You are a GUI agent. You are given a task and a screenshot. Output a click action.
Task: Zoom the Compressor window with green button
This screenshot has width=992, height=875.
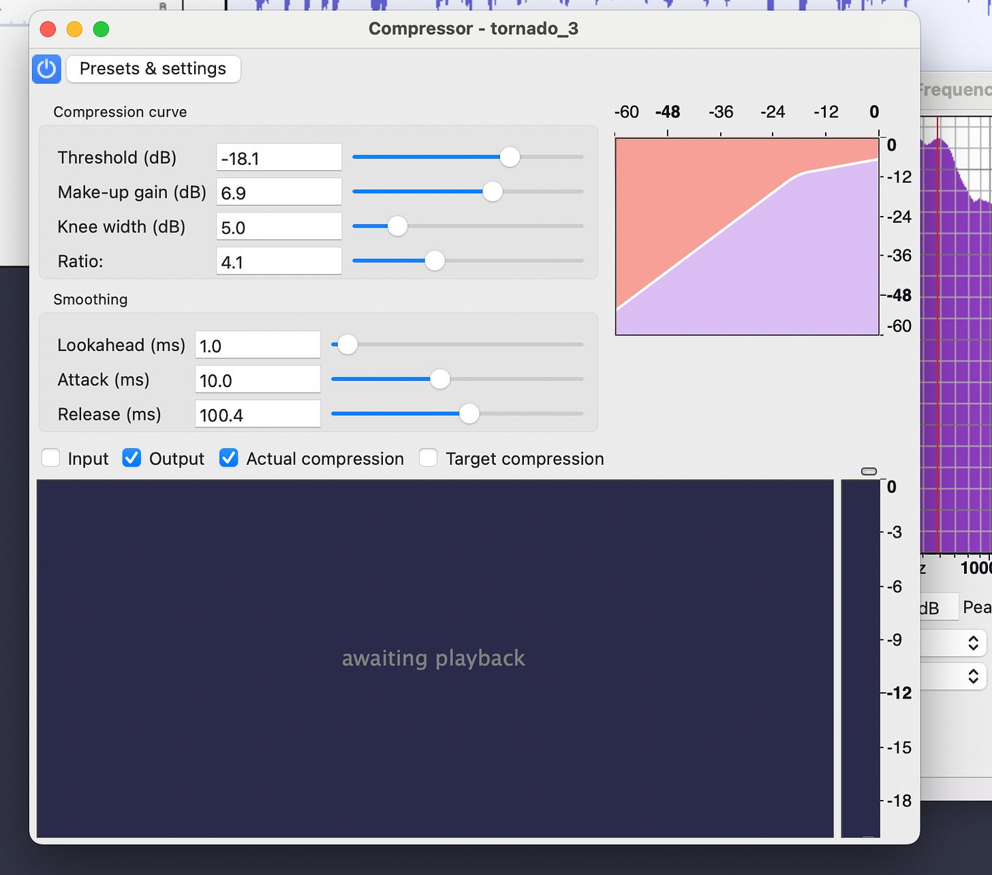(x=101, y=29)
